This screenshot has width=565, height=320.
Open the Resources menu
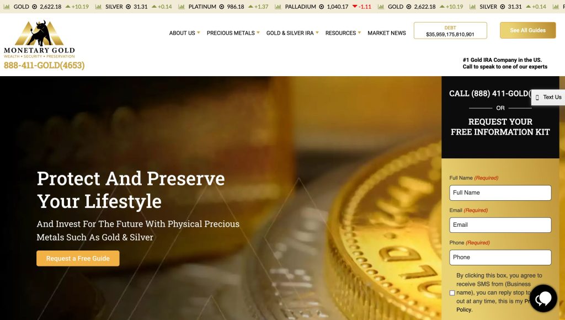[343, 33]
